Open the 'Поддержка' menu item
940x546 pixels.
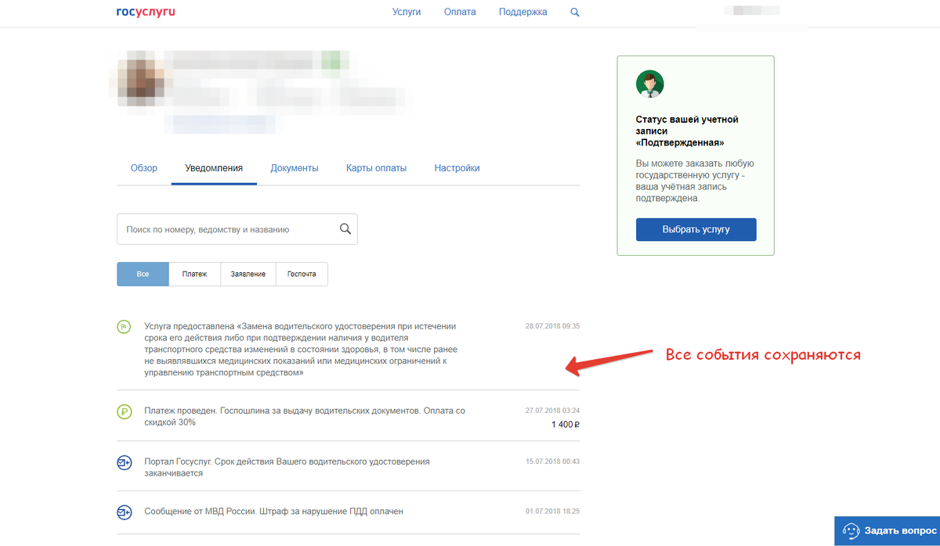(x=523, y=13)
